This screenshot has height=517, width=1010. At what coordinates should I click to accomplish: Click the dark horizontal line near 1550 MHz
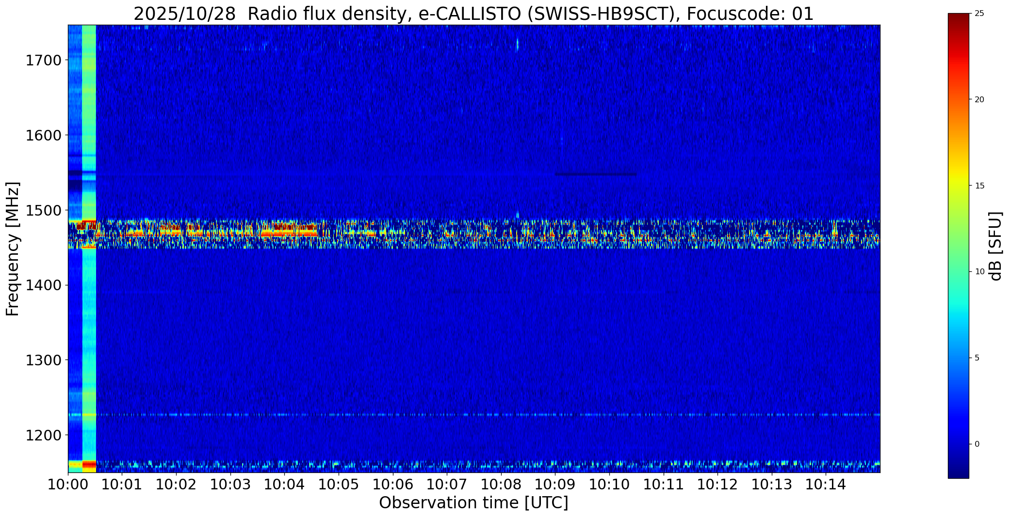pyautogui.click(x=596, y=174)
